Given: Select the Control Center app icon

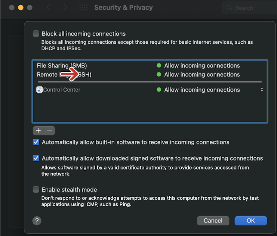Looking at the screenshot, I should 40,90.
